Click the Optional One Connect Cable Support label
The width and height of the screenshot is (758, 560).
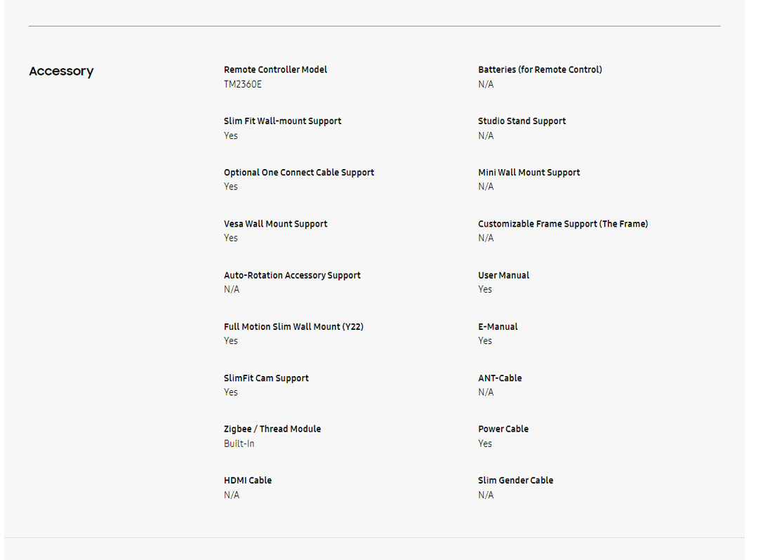tap(299, 172)
